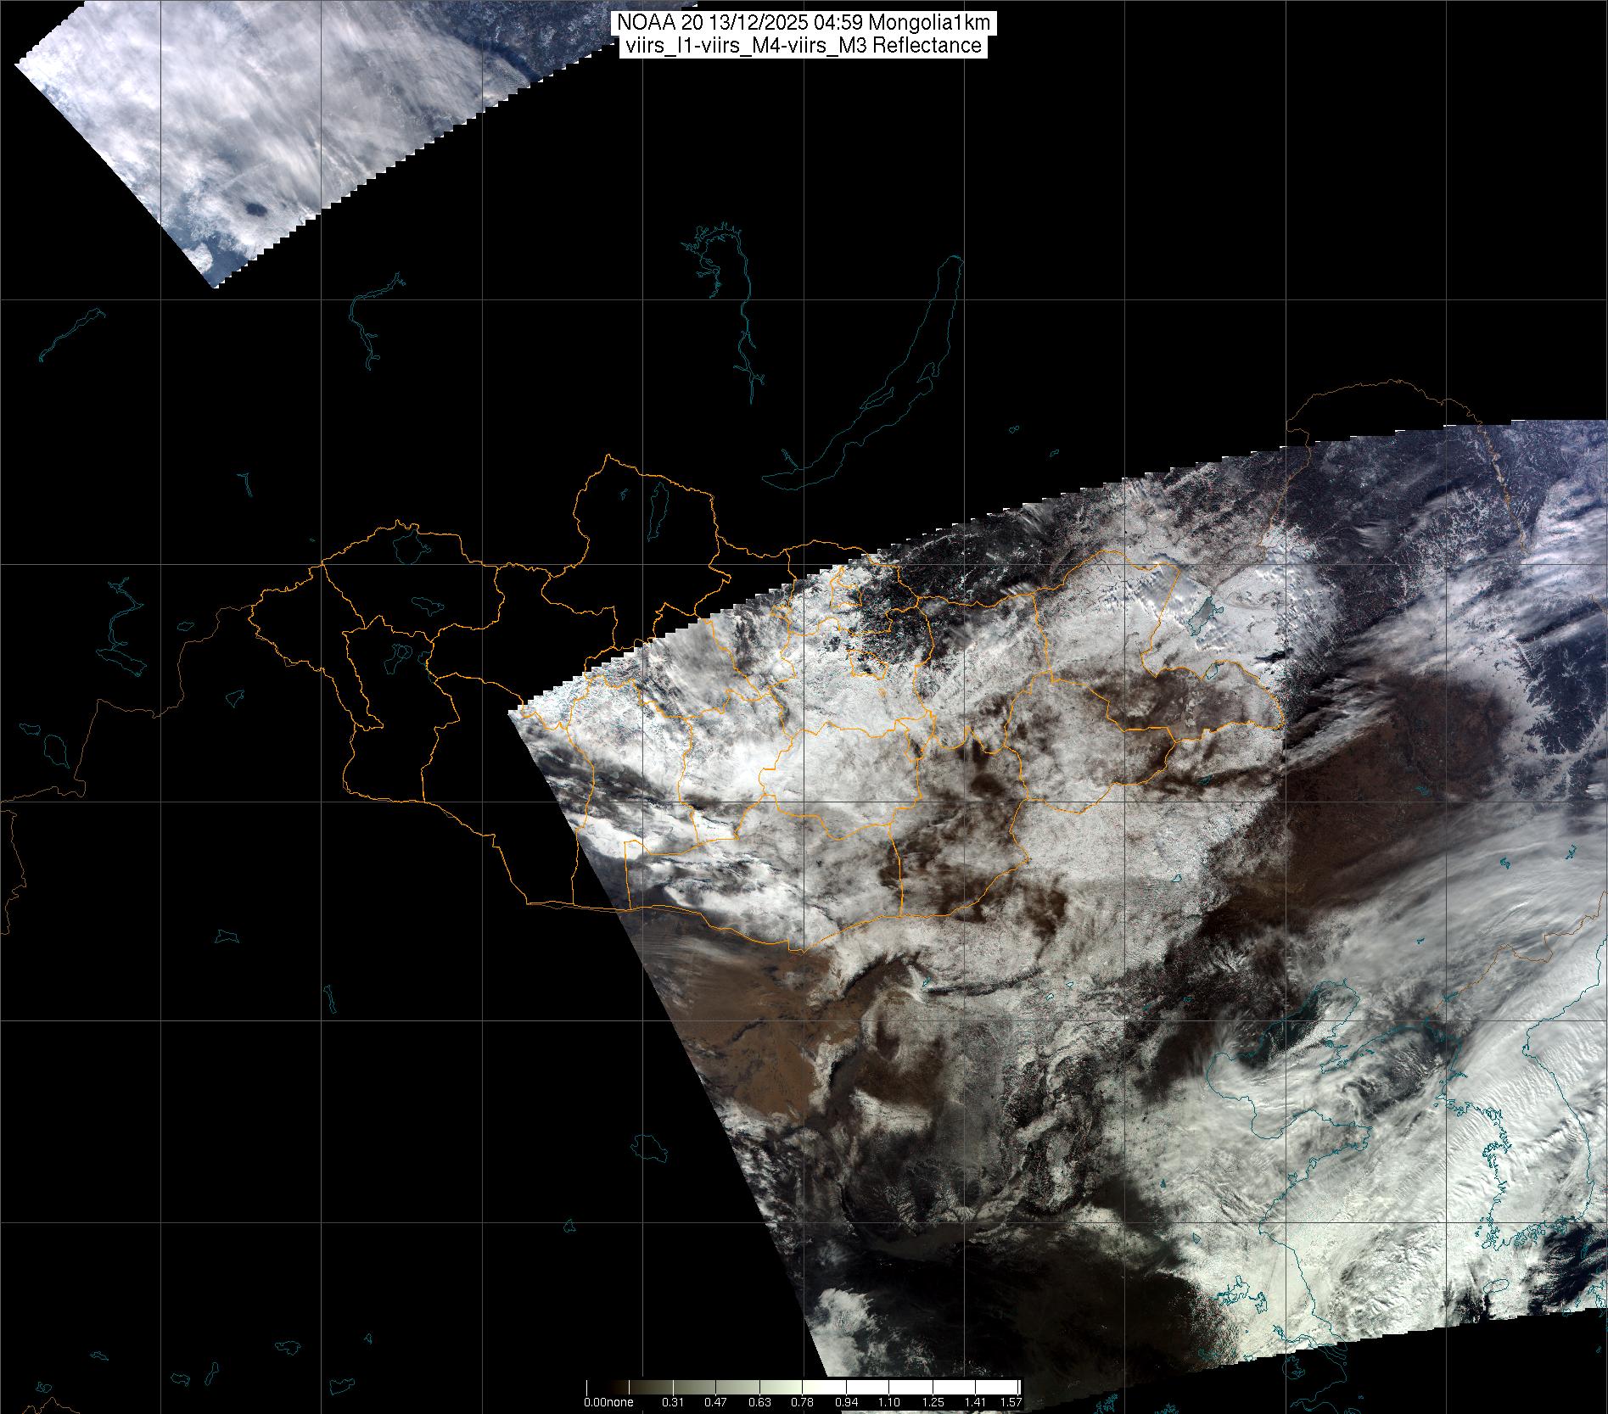
Task: Click the dark blue lake in top-left swath
Action: [x=252, y=209]
